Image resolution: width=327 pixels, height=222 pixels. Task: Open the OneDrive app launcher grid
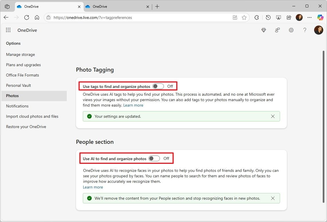[8, 30]
